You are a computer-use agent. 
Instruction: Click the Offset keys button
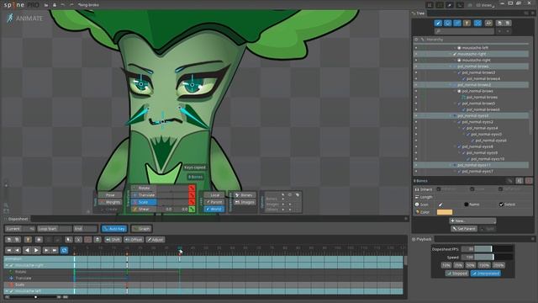(x=134, y=239)
